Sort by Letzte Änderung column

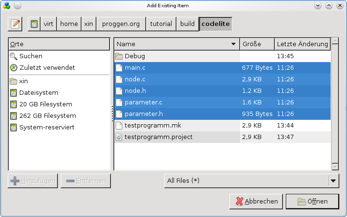pyautogui.click(x=302, y=44)
